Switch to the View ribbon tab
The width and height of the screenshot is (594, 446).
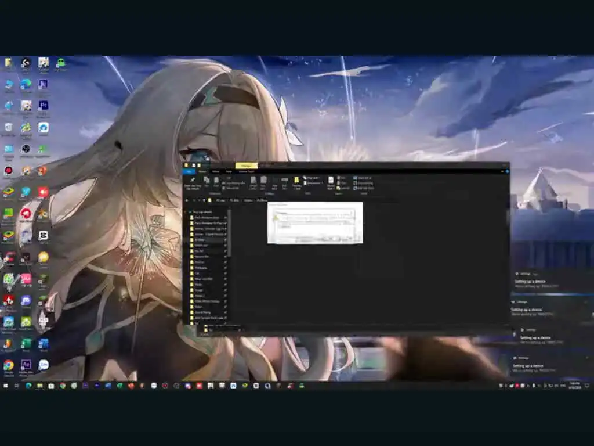tap(229, 172)
